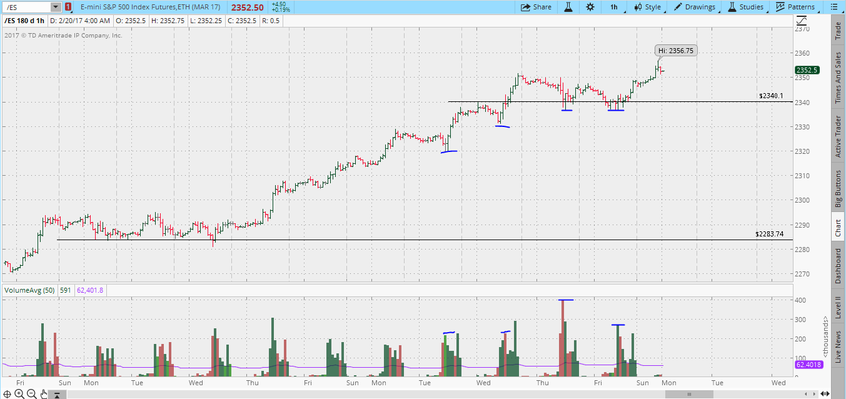The image size is (846, 399).
Task: Click the zoom out magnifier icon
Action: pyautogui.click(x=31, y=393)
